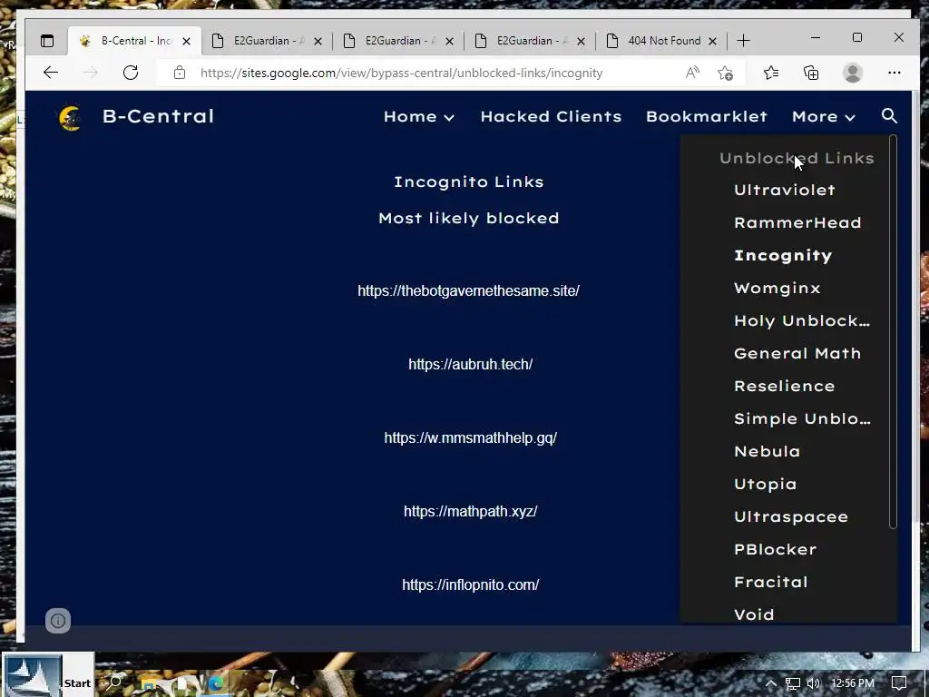Image resolution: width=929 pixels, height=697 pixels.
Task: Open a new browser tab
Action: click(x=743, y=41)
